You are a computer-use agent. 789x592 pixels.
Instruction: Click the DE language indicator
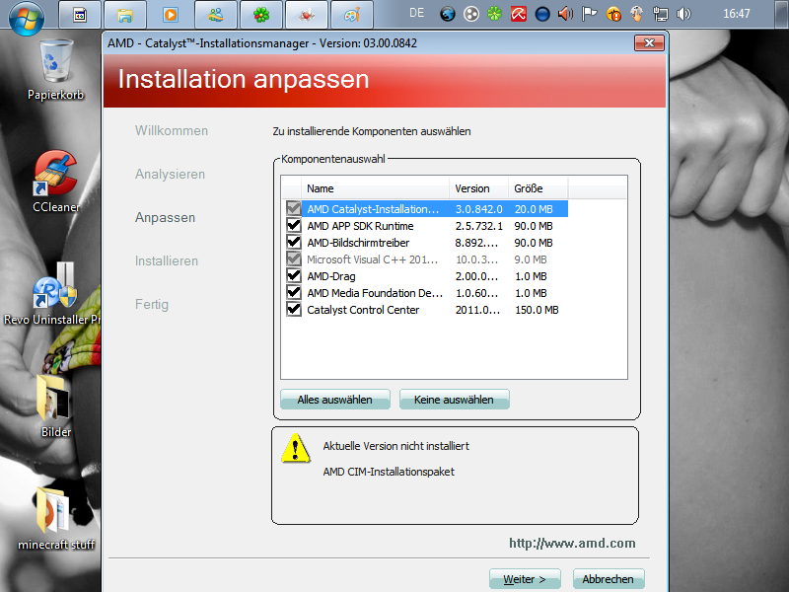coord(416,13)
